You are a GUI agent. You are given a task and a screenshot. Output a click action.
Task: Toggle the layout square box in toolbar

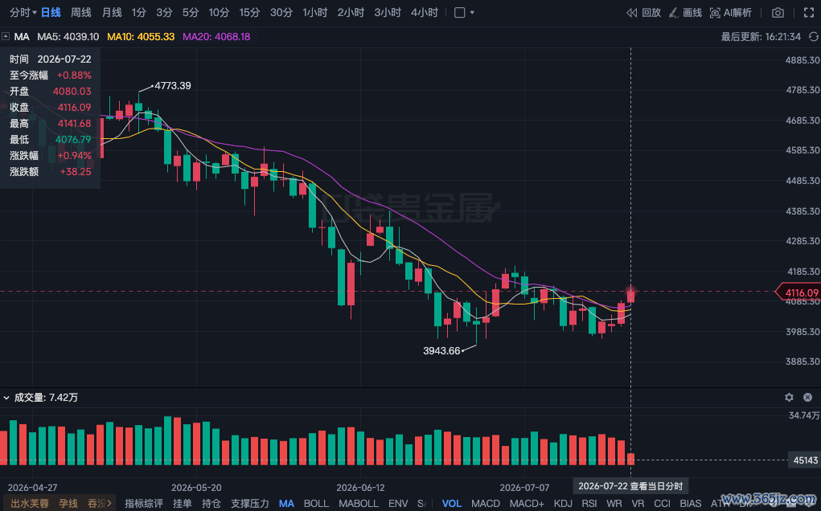click(x=459, y=13)
